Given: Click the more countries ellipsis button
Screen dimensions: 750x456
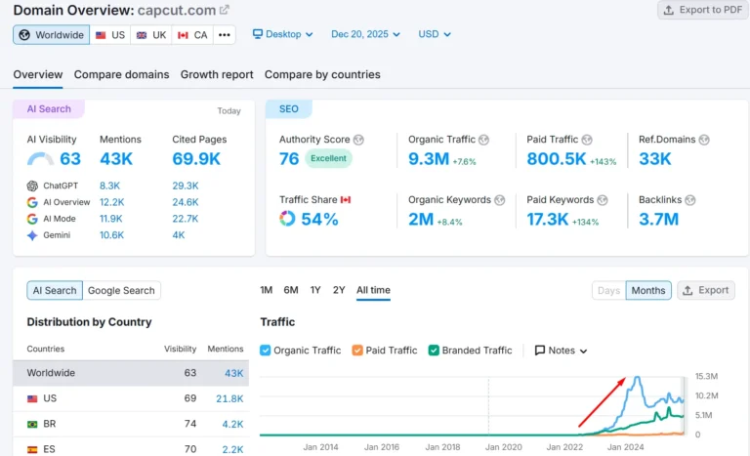Looking at the screenshot, I should click(225, 35).
